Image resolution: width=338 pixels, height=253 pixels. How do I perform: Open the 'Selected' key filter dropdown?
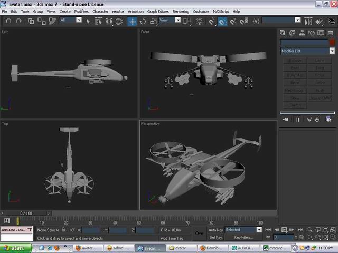tap(259, 230)
